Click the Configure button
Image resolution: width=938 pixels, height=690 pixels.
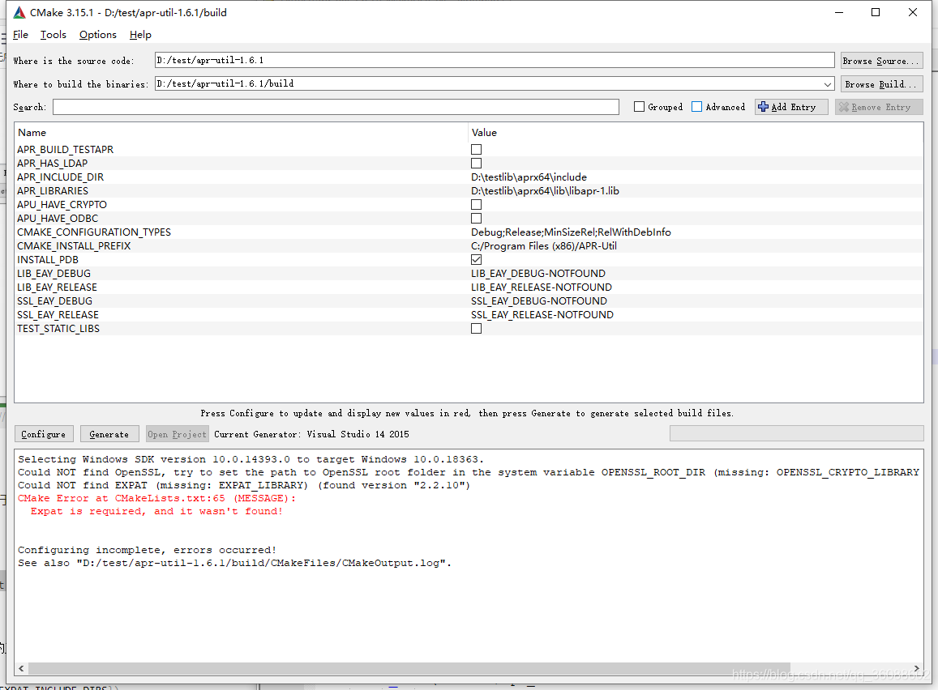pos(44,434)
